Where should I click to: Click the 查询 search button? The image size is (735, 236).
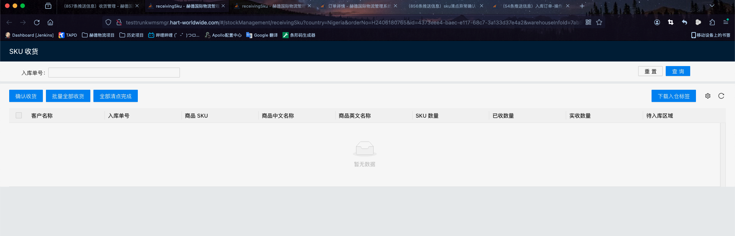point(678,71)
